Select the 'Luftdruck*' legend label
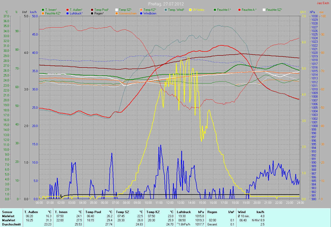The image size is (331, 227). click(76, 13)
